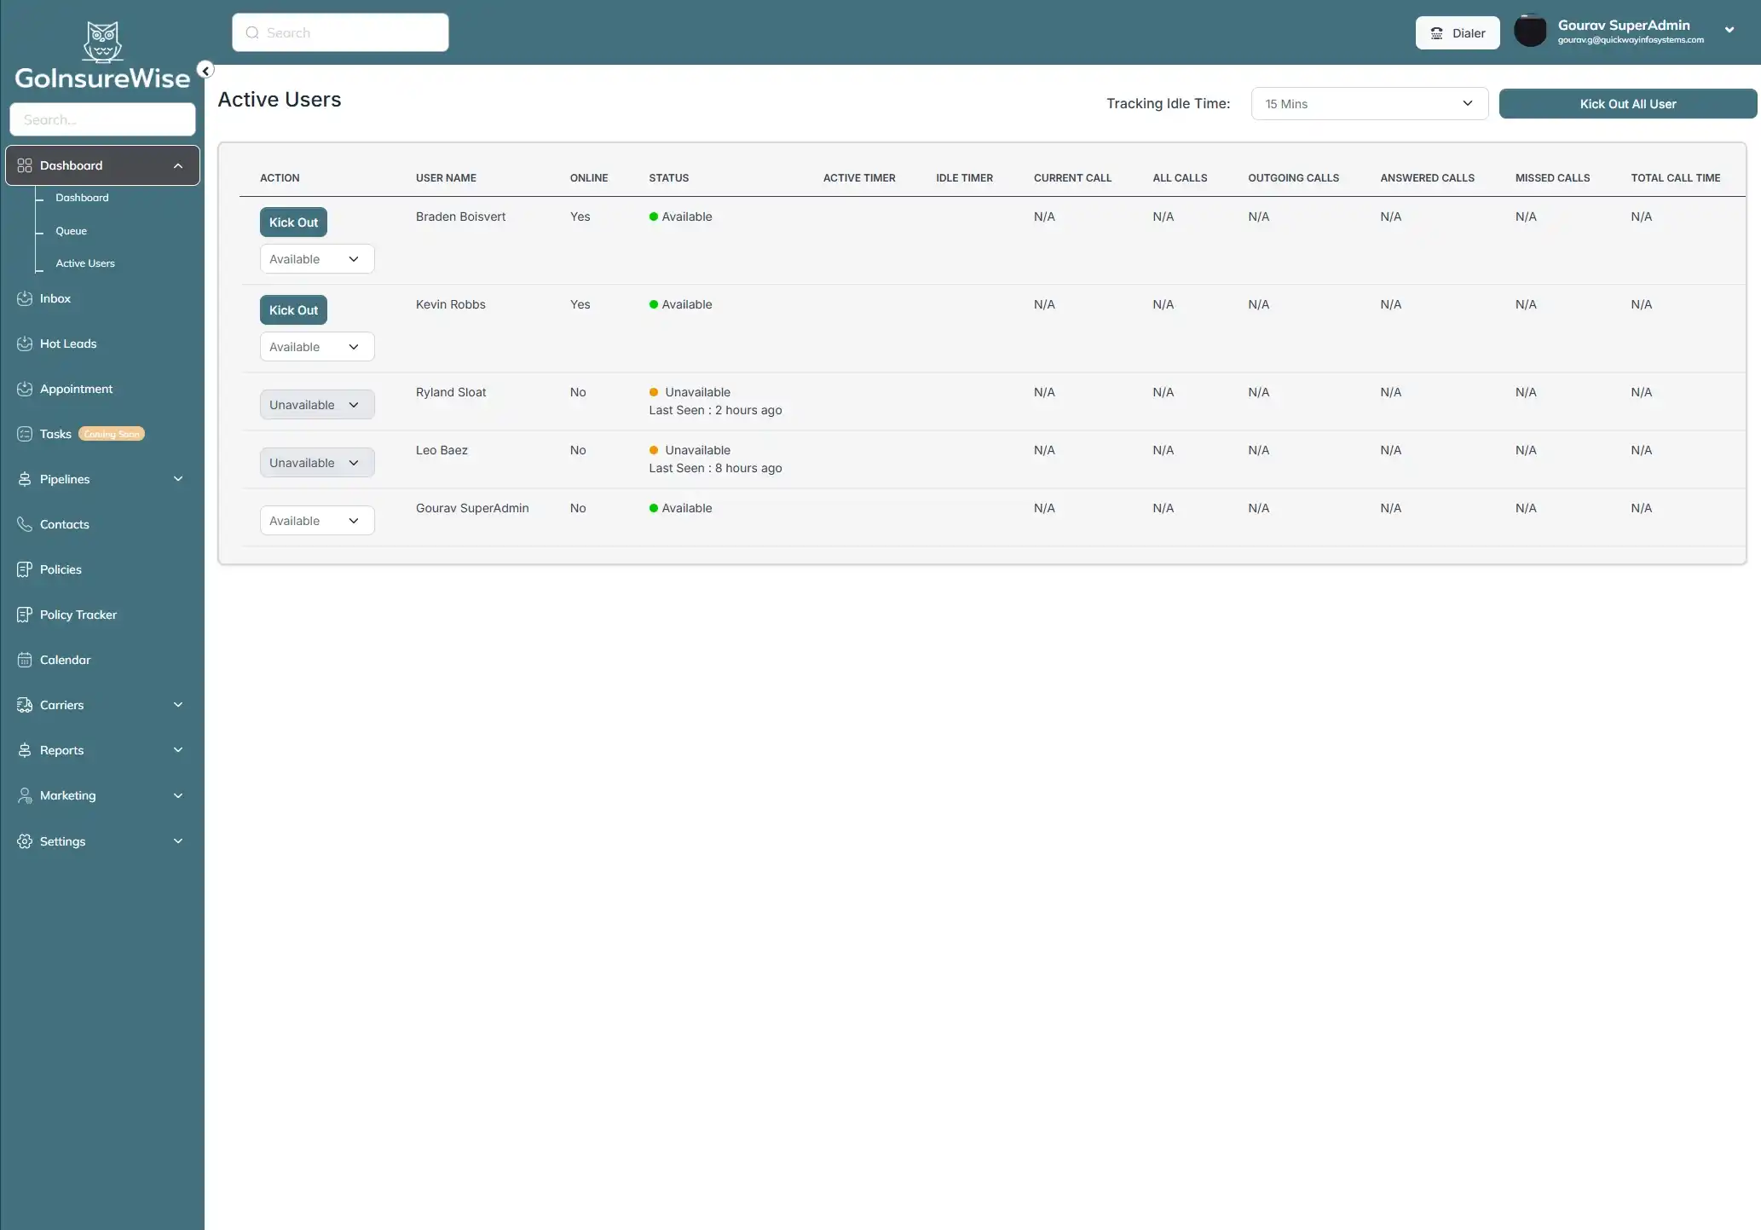Click the Kick Out All User button
This screenshot has width=1761, height=1230.
pyautogui.click(x=1627, y=104)
